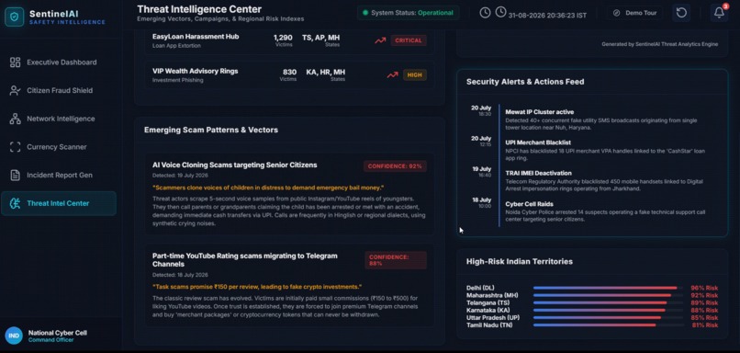The image size is (740, 353).
Task: Click the Executive Dashboard grid icon
Action: click(15, 63)
